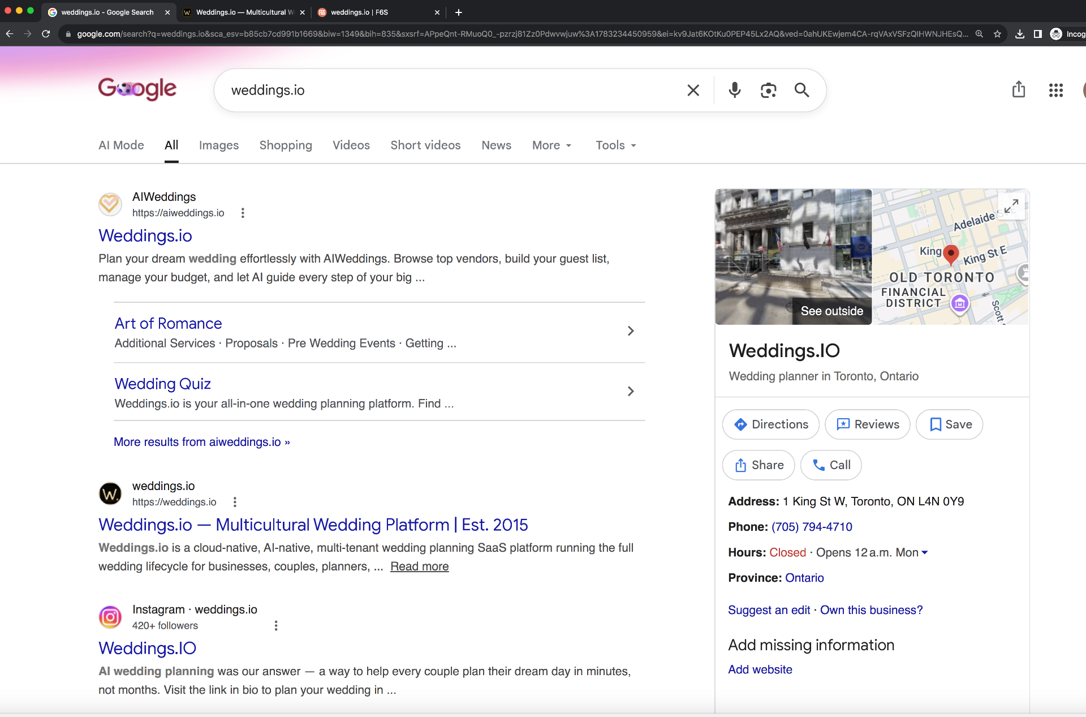Image resolution: width=1086 pixels, height=717 pixels.
Task: Click Read more in weddings.io snippet
Action: pyautogui.click(x=419, y=566)
